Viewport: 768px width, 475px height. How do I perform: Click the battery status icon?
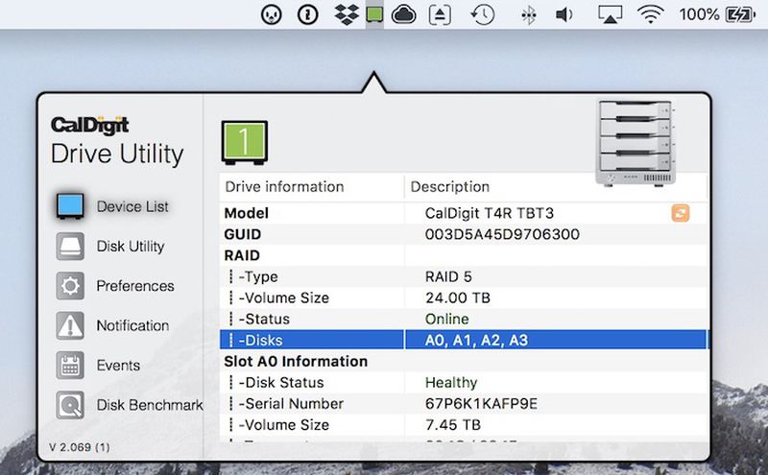point(740,14)
